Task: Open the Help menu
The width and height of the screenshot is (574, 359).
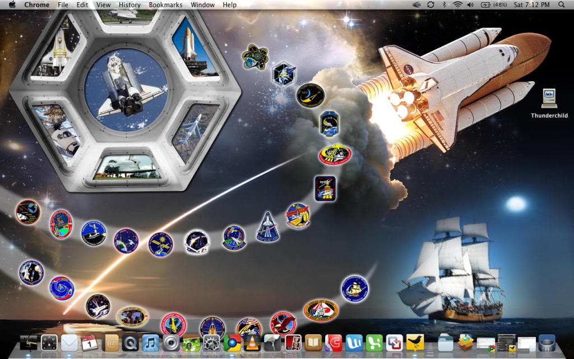Action: coord(229,4)
